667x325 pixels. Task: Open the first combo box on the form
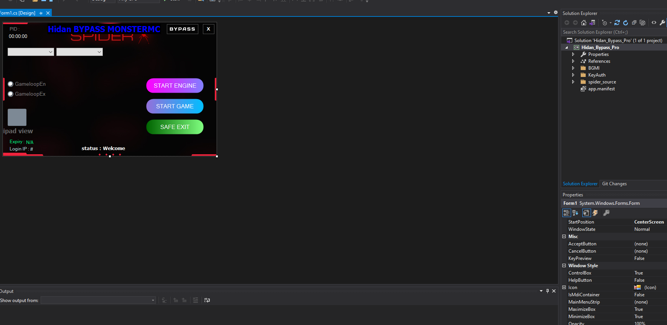pos(31,52)
